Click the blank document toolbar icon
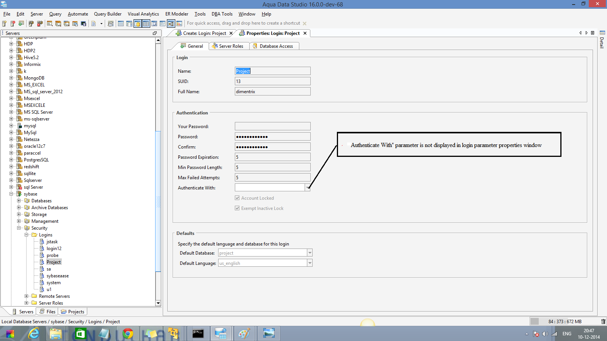The height and width of the screenshot is (341, 607). tap(94, 23)
